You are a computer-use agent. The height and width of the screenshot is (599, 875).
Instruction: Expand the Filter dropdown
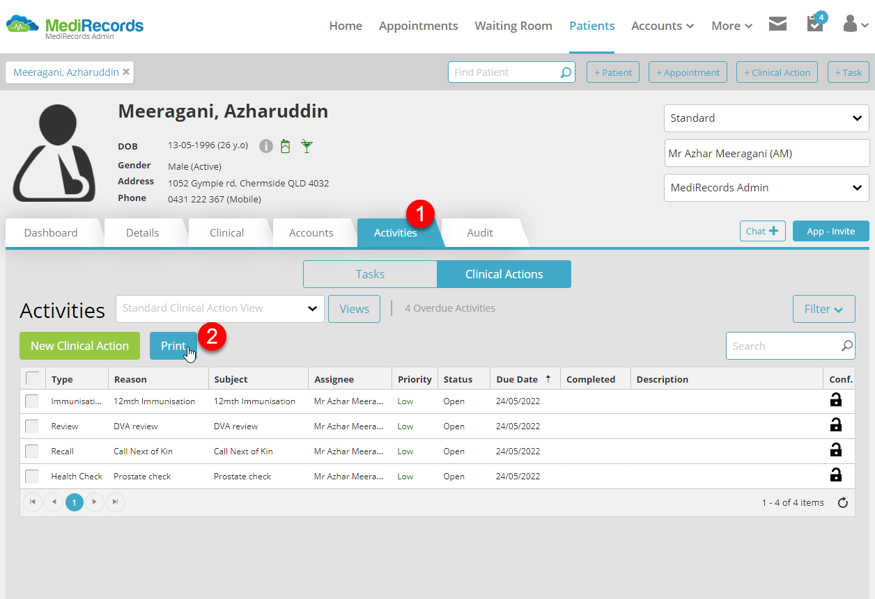(824, 309)
